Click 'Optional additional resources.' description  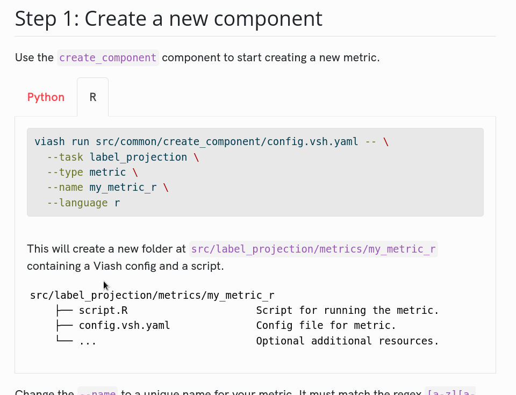[x=348, y=341]
